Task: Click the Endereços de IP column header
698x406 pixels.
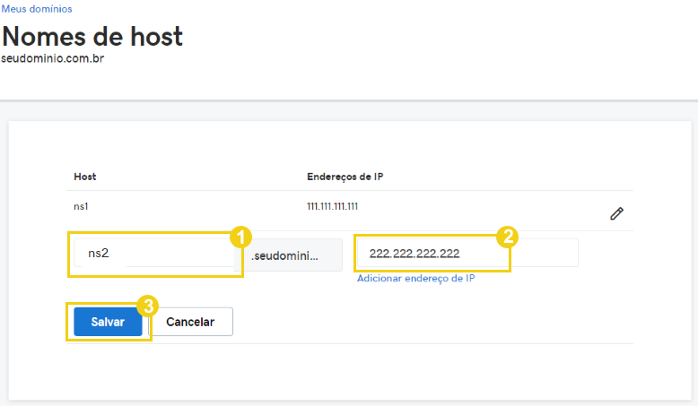Action: [x=345, y=177]
